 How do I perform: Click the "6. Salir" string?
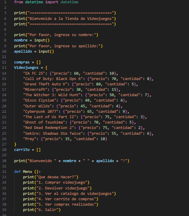47,210
